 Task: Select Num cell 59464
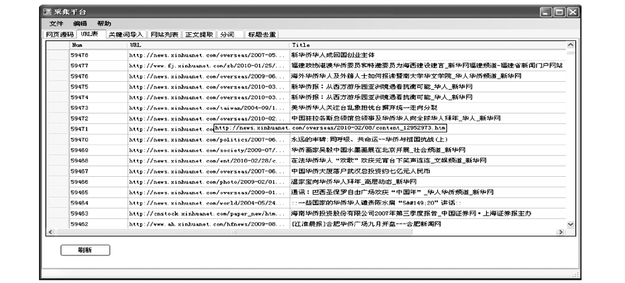coord(99,203)
